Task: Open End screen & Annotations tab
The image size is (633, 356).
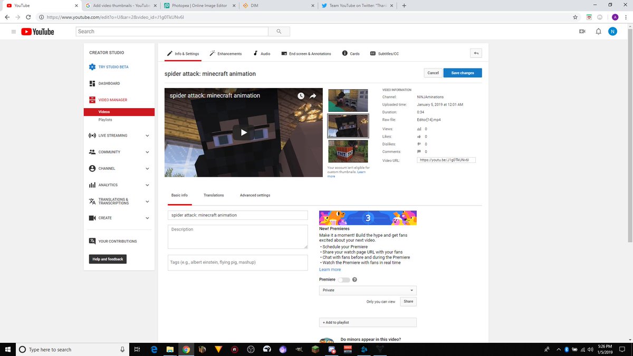Action: 306,54
